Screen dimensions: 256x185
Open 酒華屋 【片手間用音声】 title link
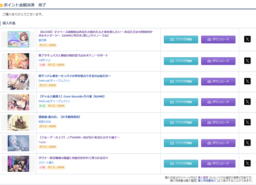coord(59,117)
